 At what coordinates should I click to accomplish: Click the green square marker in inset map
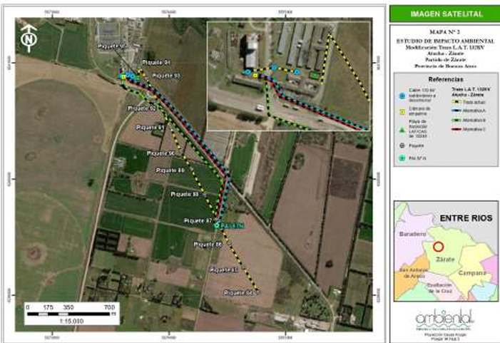313,75
